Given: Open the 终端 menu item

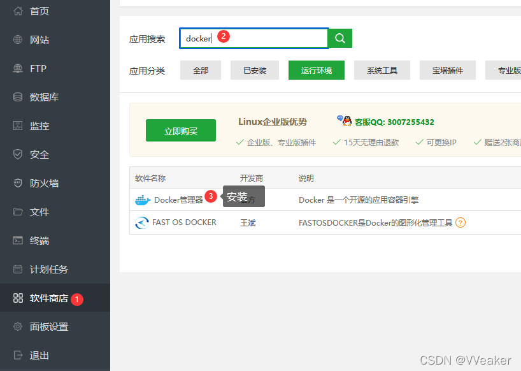Looking at the screenshot, I should (55, 240).
